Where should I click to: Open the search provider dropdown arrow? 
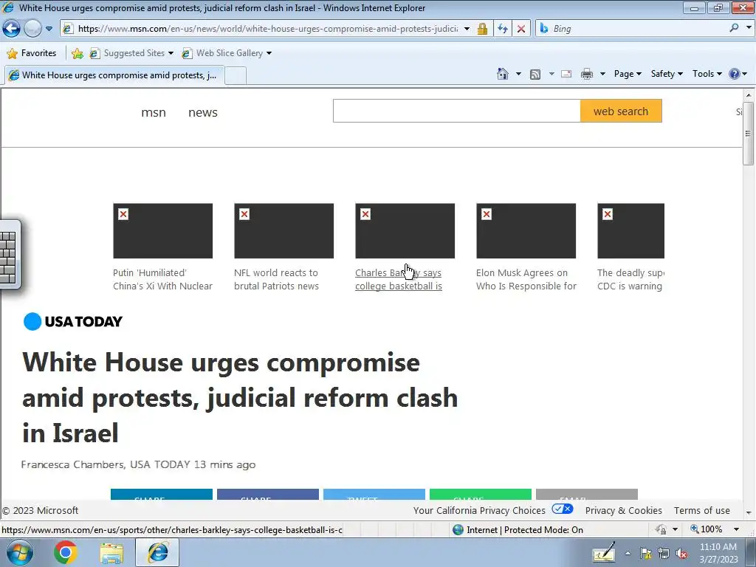[x=749, y=28]
